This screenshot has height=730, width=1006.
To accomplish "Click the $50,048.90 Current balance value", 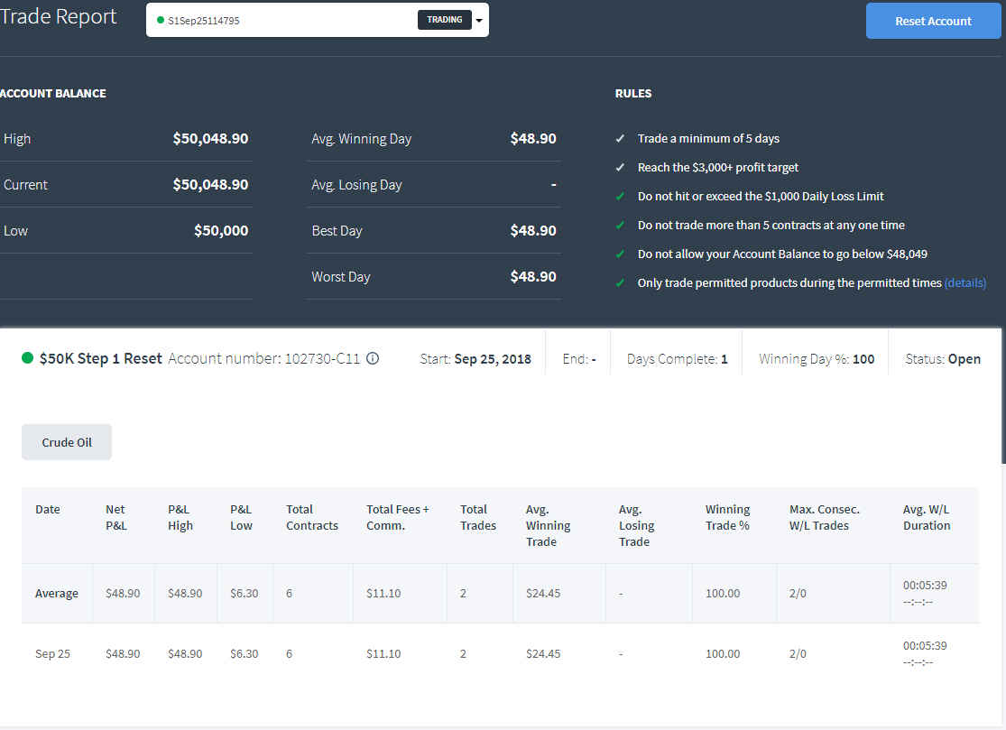I will [x=210, y=185].
